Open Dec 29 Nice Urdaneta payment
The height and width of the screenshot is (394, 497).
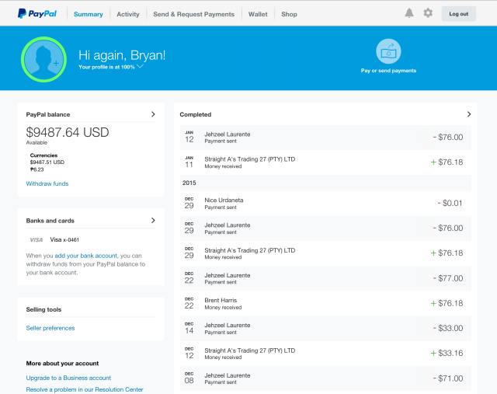[325, 204]
